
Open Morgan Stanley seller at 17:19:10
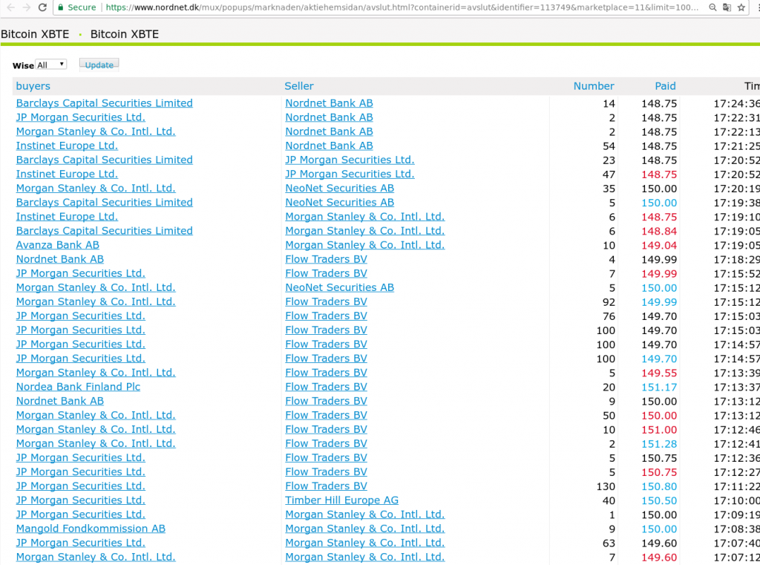[364, 217]
